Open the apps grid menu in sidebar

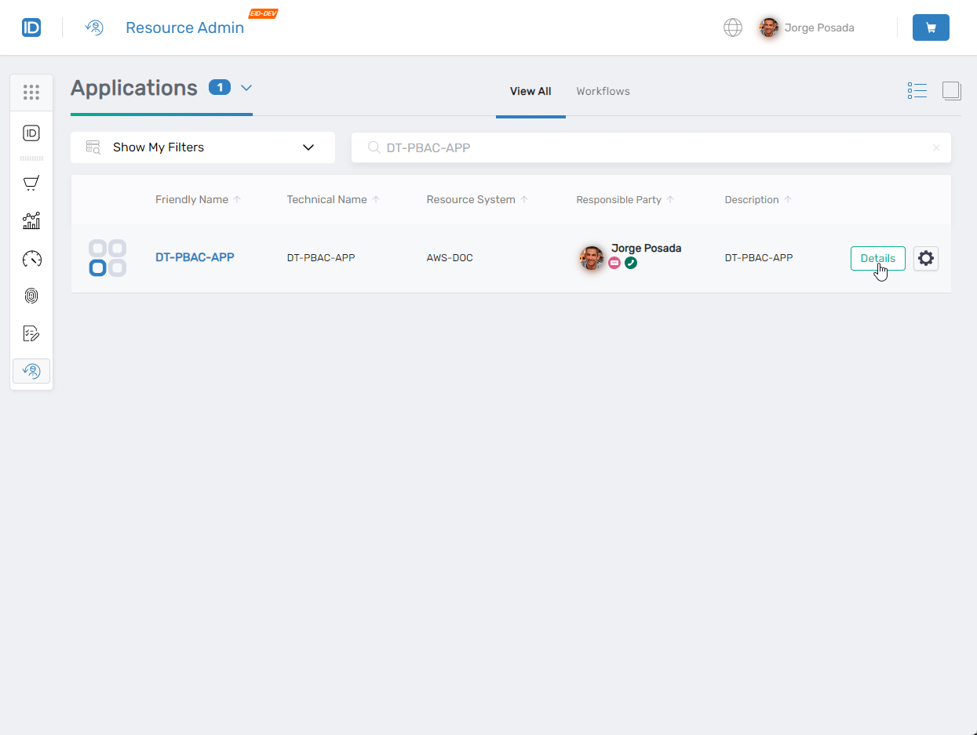31,93
